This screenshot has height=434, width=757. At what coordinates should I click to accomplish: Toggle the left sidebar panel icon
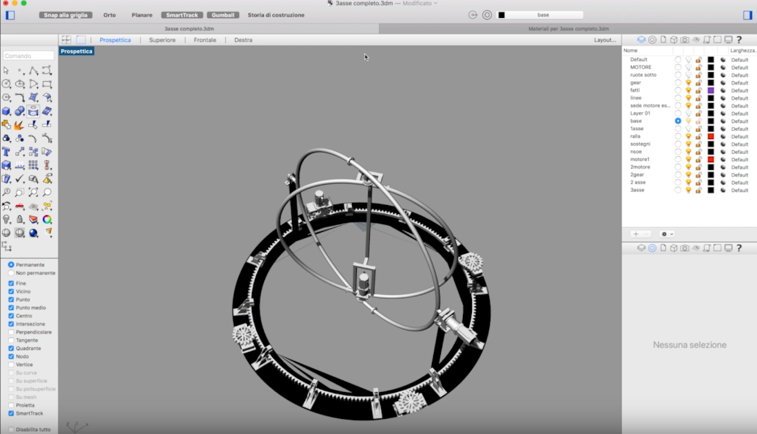pyautogui.click(x=10, y=15)
